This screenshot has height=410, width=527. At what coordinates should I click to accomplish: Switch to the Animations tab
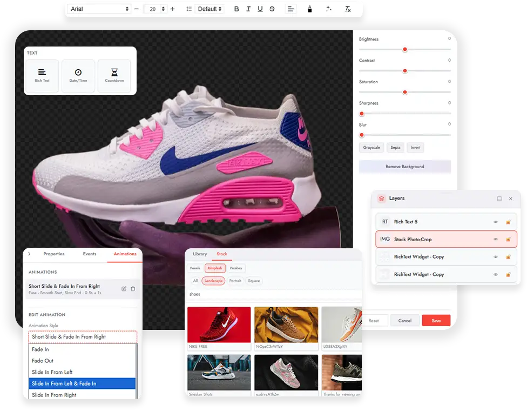tap(125, 254)
